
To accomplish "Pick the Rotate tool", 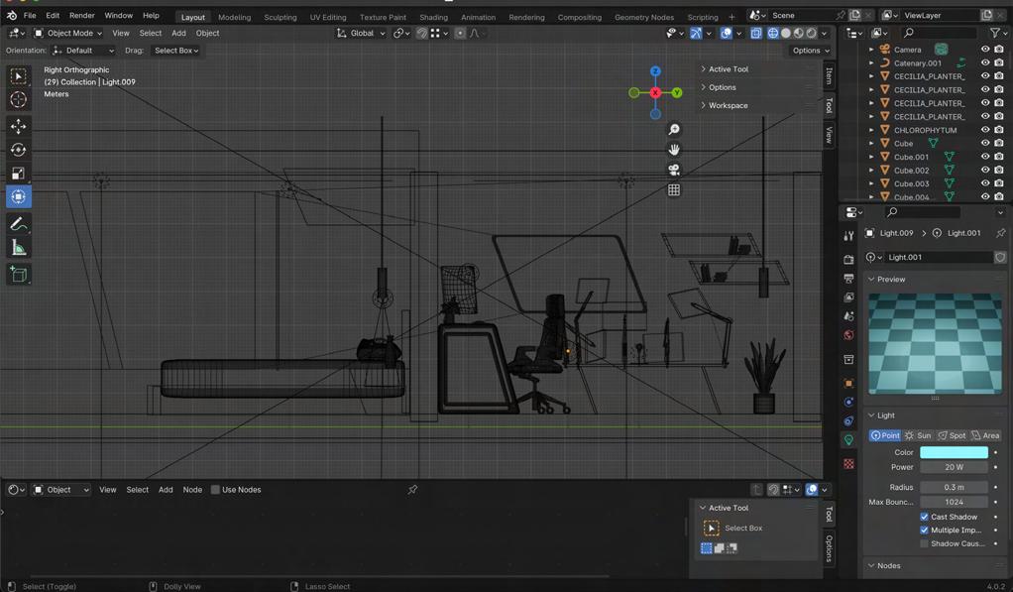I will 18,150.
